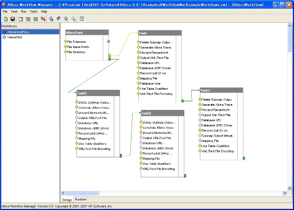This screenshot has height=210, width=294.
Task: Select the Task1 node header
Action: coord(98,93)
